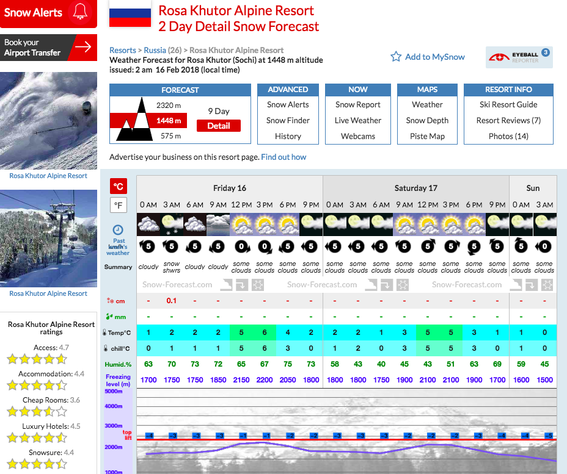Click the Cheap Rooms rating stars

37,411
